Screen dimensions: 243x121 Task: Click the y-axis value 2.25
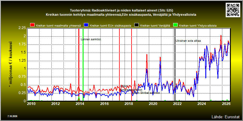pyautogui.click(x=22, y=28)
